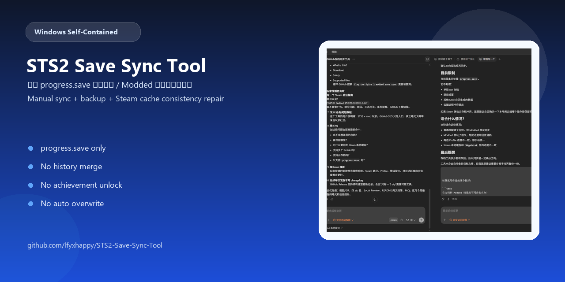Image resolution: width=565 pixels, height=282 pixels.
Task: Click the branch icon under the left conversation
Action: pyautogui.click(x=331, y=199)
